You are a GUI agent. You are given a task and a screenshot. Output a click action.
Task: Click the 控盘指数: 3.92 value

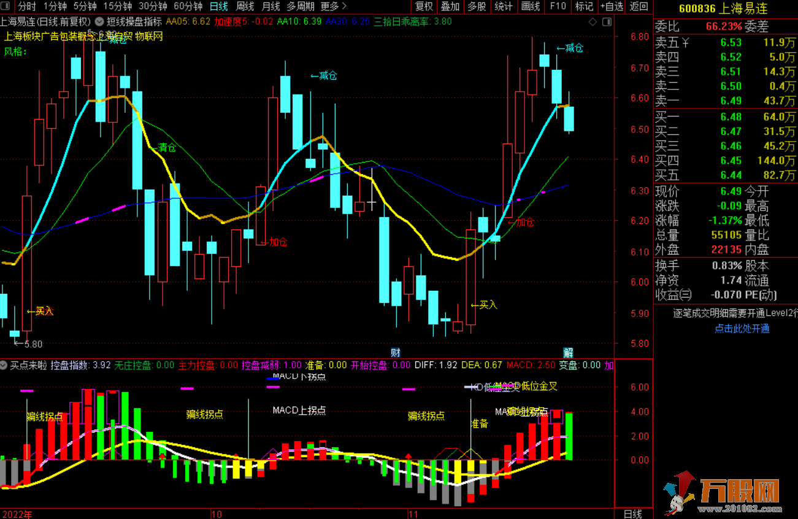tap(81, 365)
